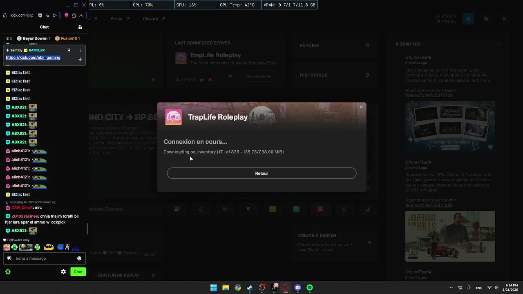Show hidden system tray icons
The width and height of the screenshot is (523, 294).
coord(451,287)
